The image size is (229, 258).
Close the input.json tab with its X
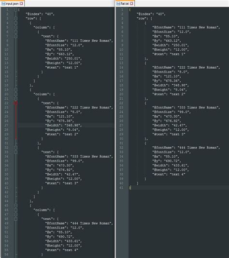pos(21,3)
